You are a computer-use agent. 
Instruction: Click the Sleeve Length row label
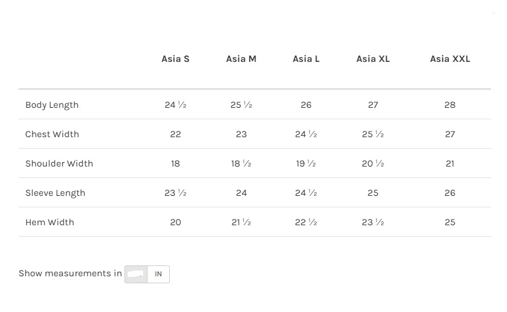click(55, 193)
